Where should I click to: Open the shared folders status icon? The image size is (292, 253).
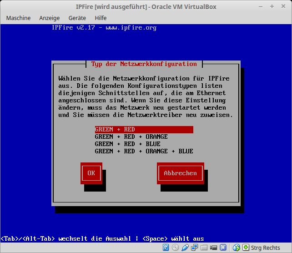click(x=204, y=248)
